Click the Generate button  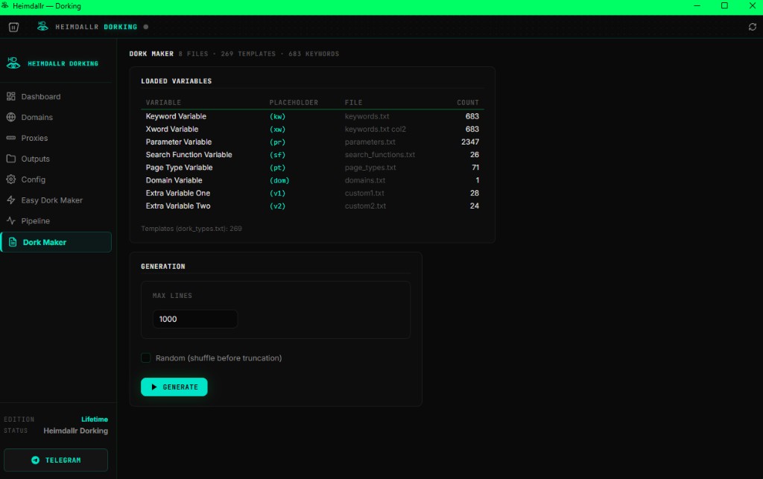coord(174,387)
